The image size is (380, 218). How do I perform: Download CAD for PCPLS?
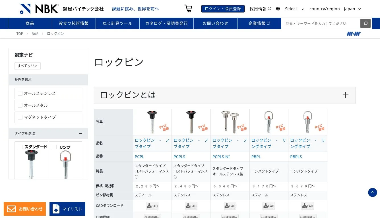tap(191, 206)
